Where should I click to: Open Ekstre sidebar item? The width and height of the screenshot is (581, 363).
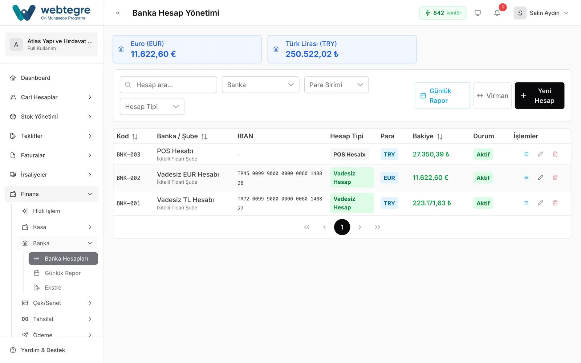click(x=63, y=287)
